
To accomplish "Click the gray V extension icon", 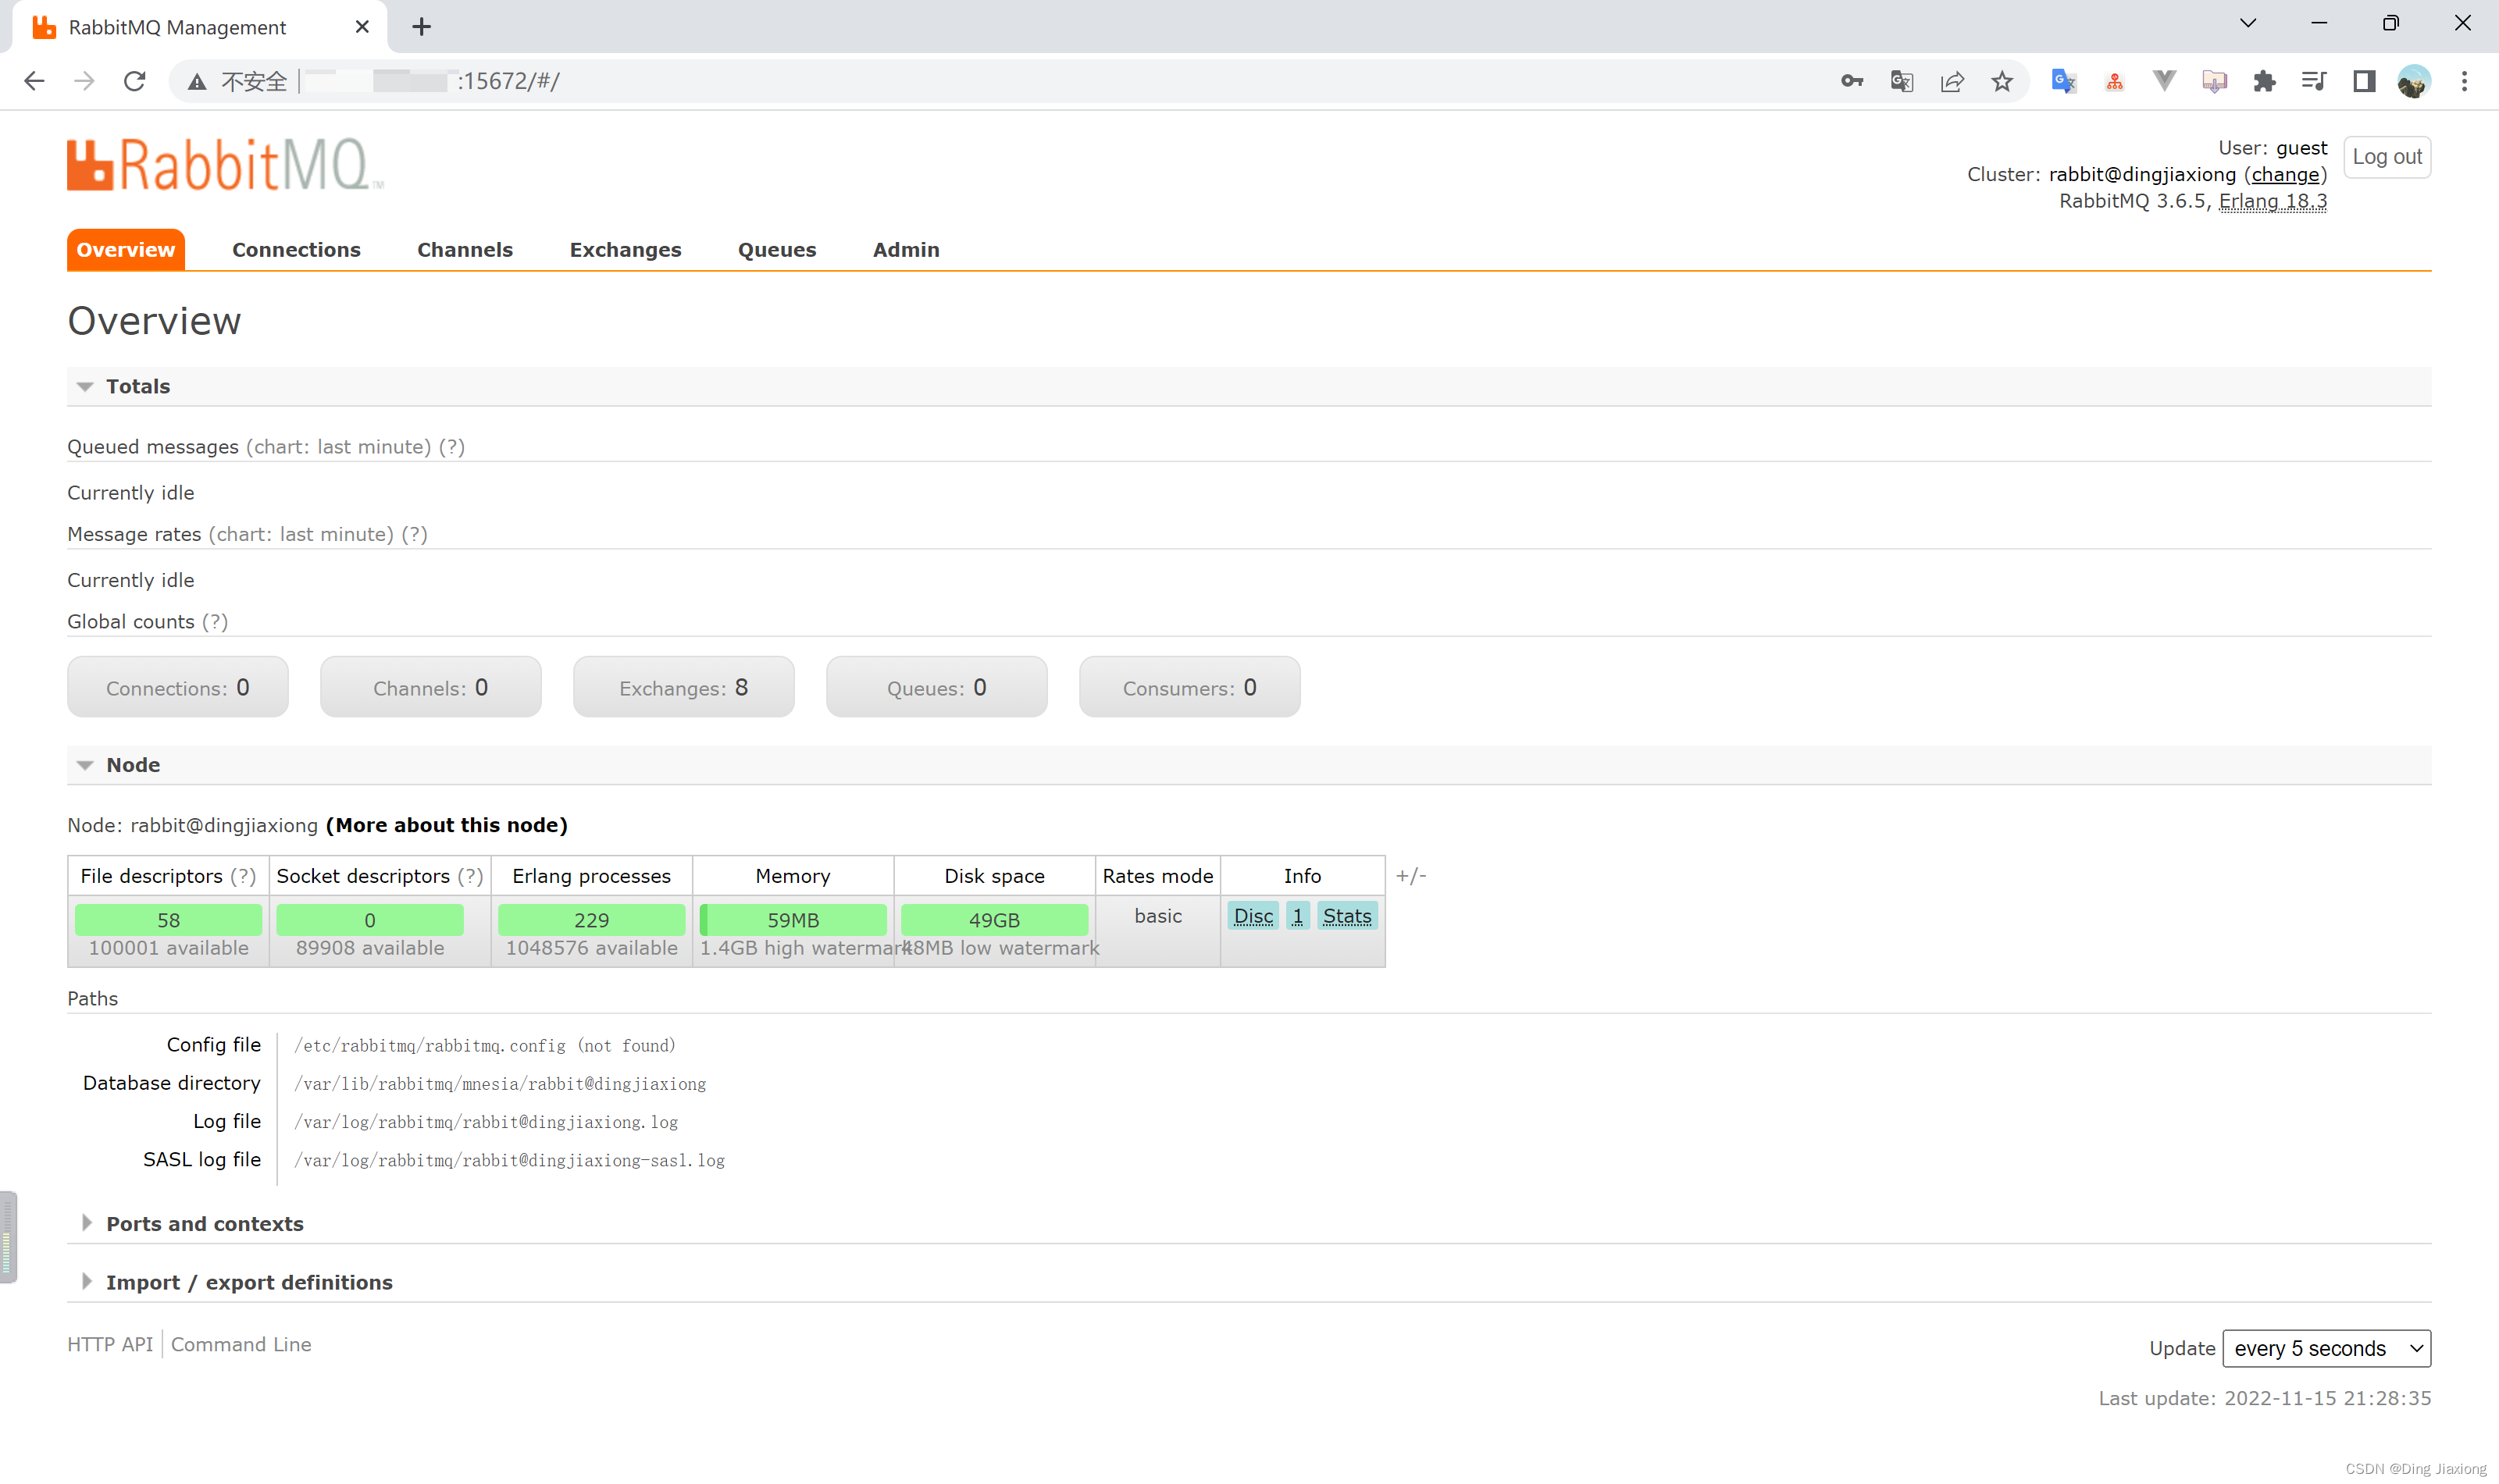I will [2164, 81].
